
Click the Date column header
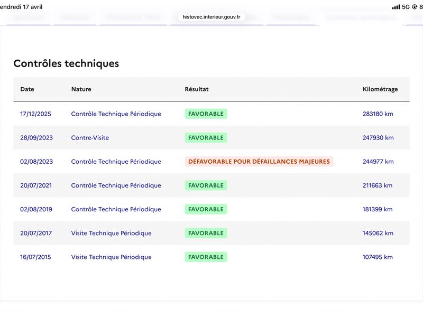[27, 89]
